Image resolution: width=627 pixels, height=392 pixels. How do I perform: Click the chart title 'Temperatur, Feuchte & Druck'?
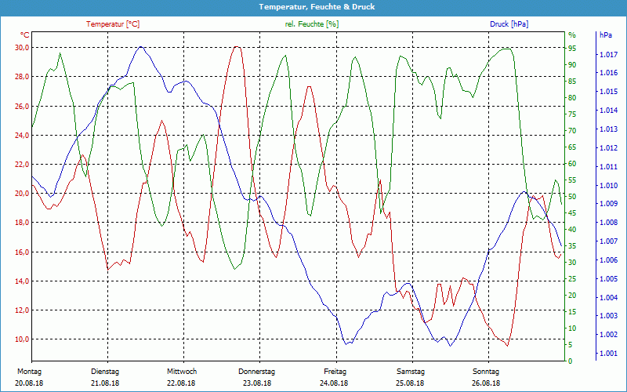[x=317, y=7]
